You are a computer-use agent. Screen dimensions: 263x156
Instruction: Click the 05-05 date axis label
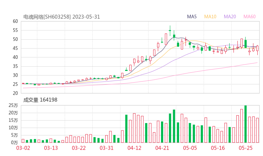point(190,148)
